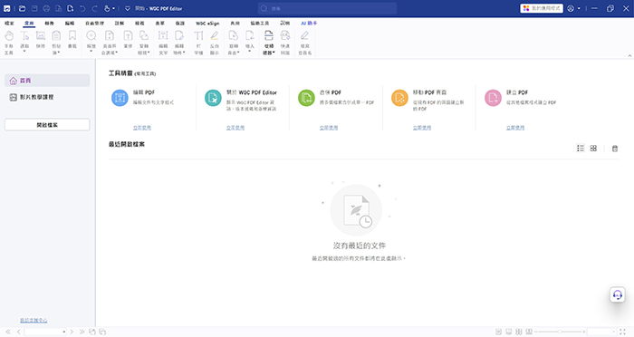This screenshot has width=634, height=337.
Task: Open the 合併 PDF green card icon
Action: [306, 98]
